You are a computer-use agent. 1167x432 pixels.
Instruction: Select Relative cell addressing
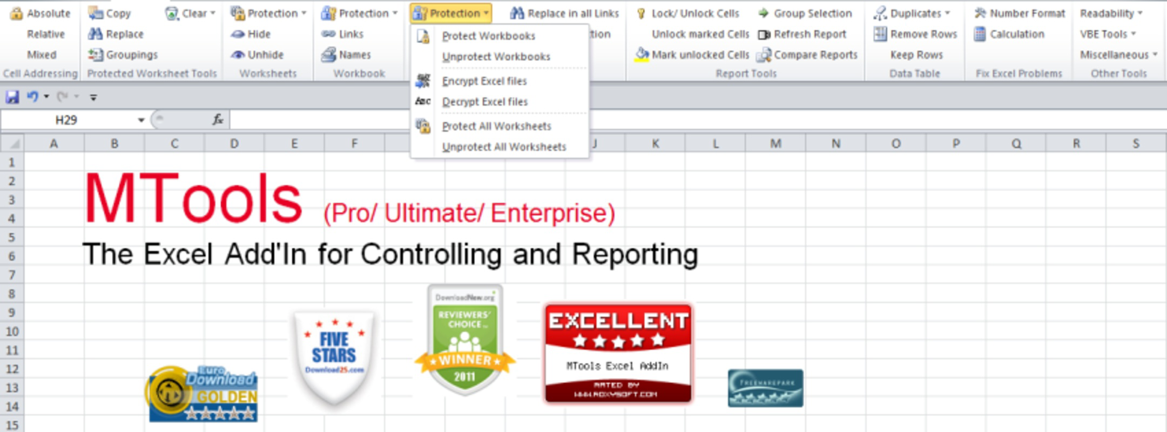pyautogui.click(x=45, y=34)
